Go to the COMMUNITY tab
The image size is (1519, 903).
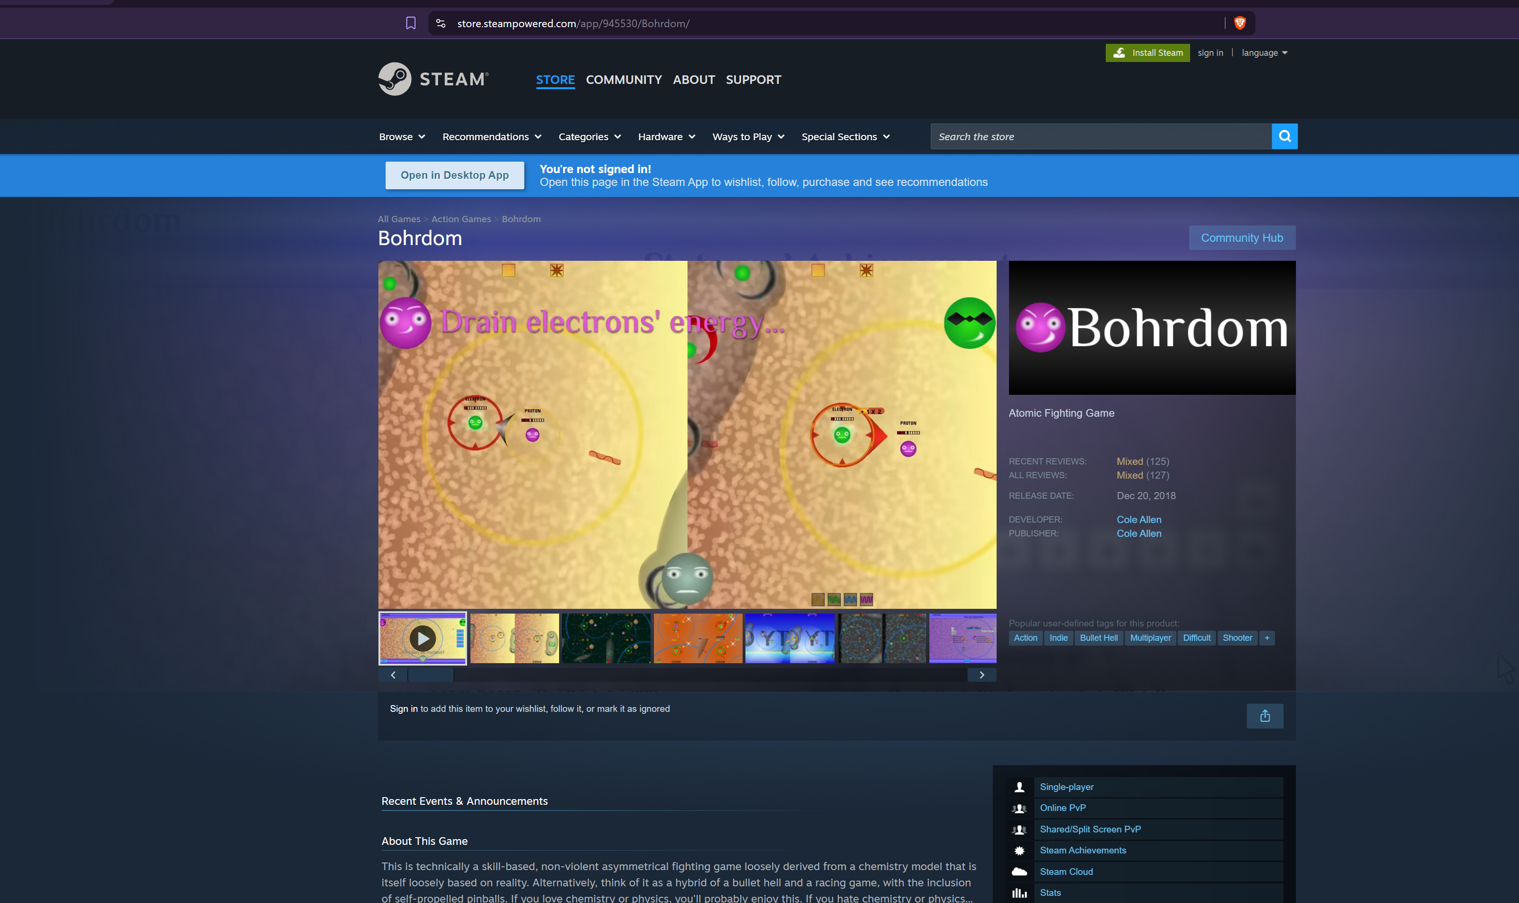(623, 80)
